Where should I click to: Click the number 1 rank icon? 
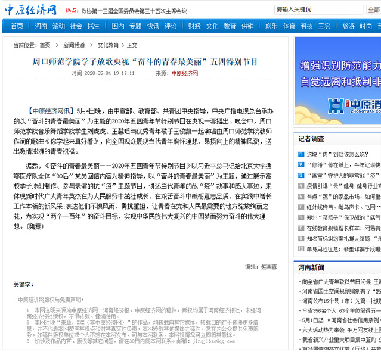pos(301,154)
